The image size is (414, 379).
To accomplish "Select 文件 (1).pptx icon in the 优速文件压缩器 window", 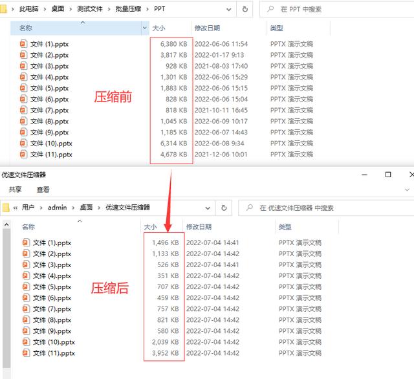I will (x=26, y=243).
